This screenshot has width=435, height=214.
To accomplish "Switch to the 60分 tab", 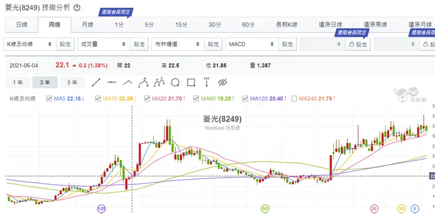I will click(248, 25).
